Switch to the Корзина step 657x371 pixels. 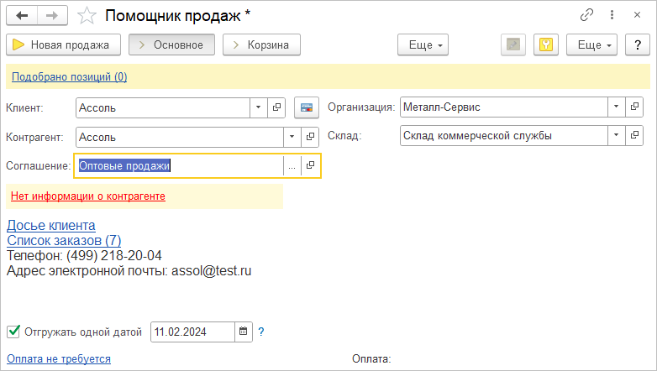[x=261, y=44]
